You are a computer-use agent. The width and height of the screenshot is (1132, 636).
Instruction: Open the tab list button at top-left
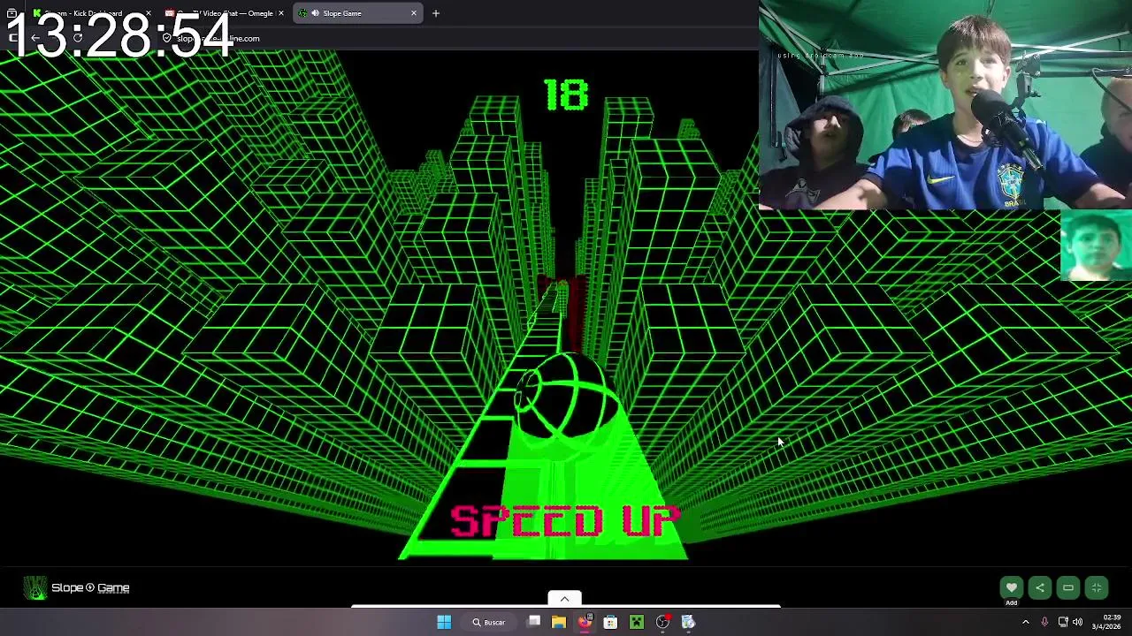11,13
